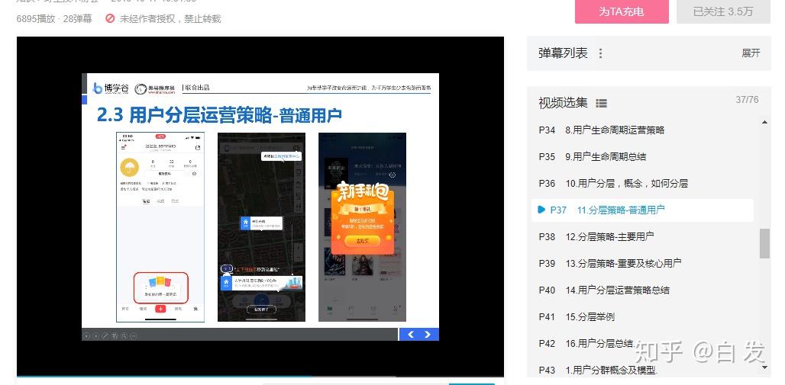Screen dimensions: 785x385
Task: Click the profile page phone screenshot on the slide
Action: pos(160,227)
